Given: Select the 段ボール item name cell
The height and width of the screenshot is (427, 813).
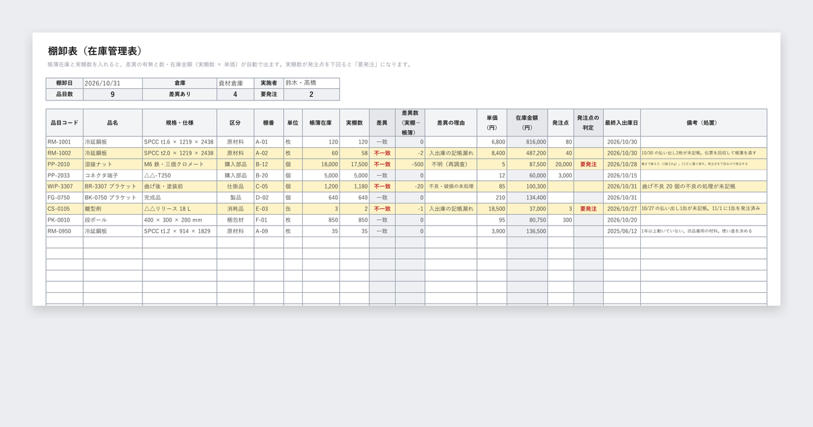Looking at the screenshot, I should point(112,220).
